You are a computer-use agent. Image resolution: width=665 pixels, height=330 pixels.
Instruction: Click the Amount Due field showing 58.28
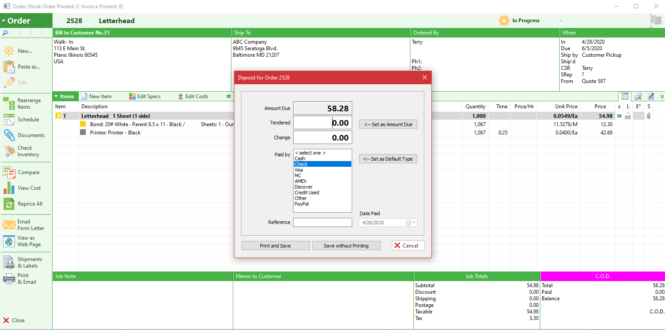point(322,108)
